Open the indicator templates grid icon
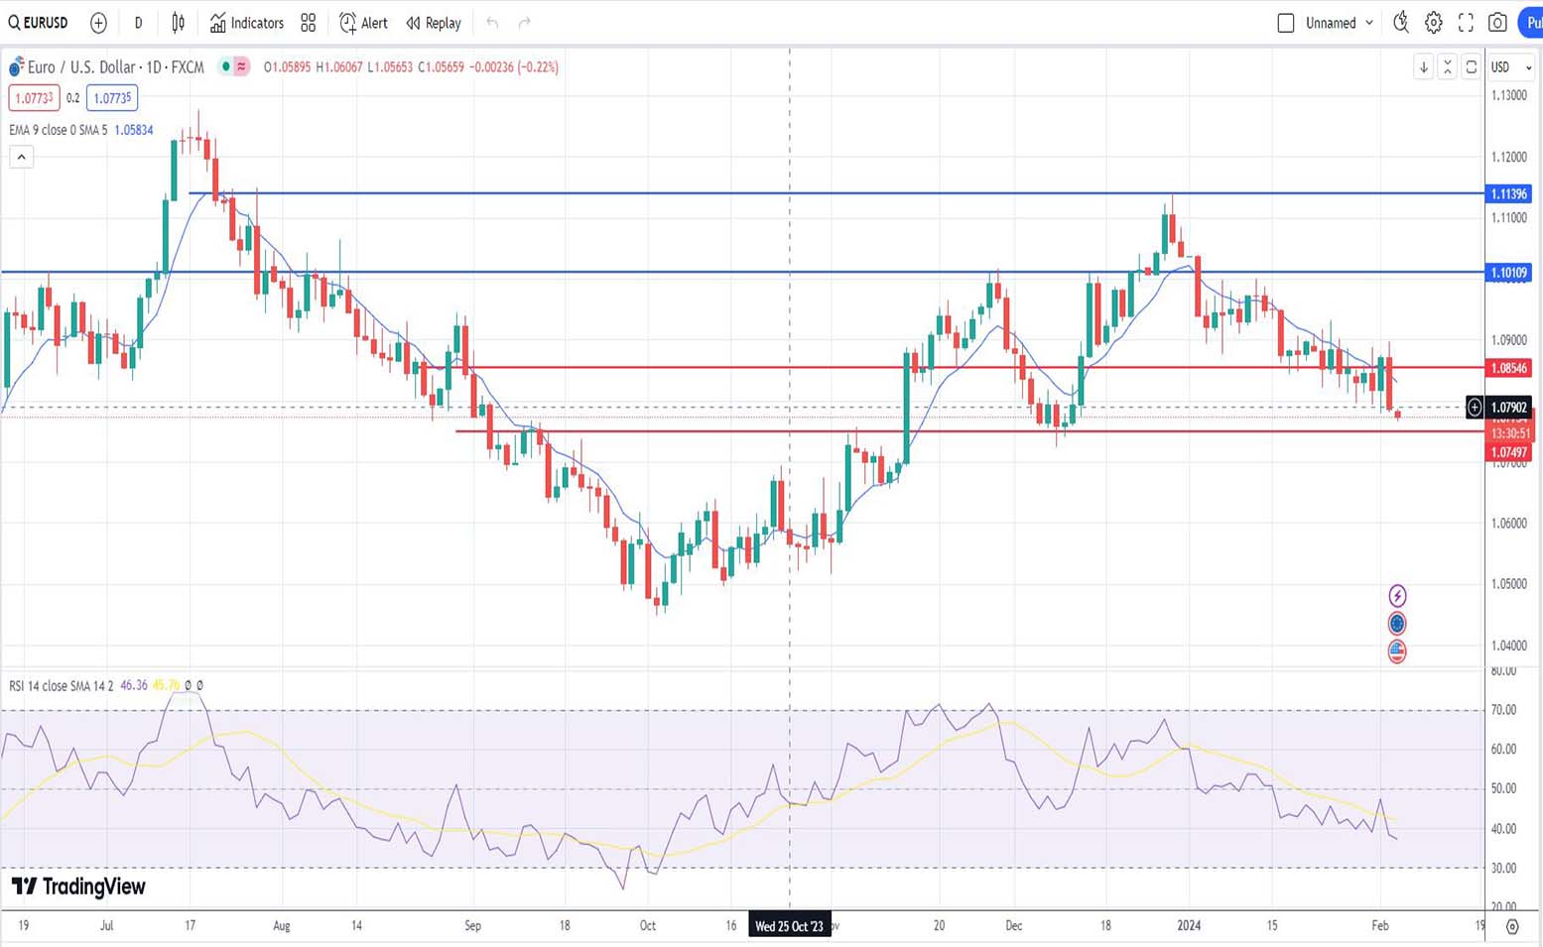 [309, 23]
